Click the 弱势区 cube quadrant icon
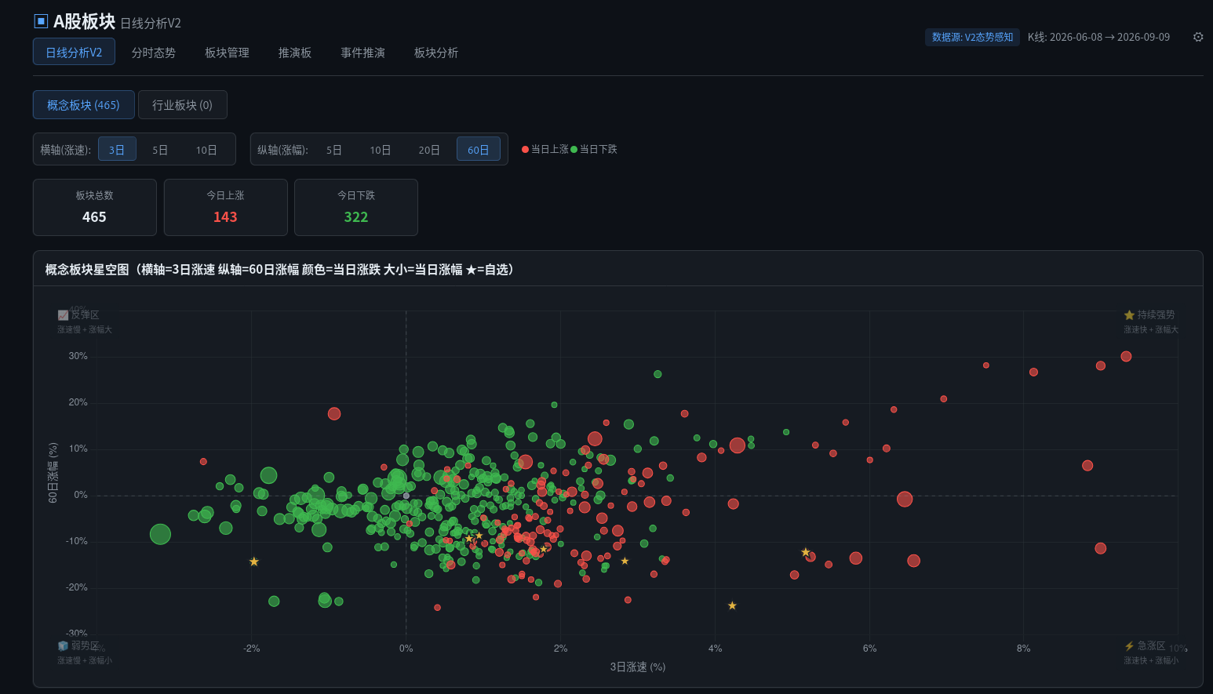 coord(63,645)
